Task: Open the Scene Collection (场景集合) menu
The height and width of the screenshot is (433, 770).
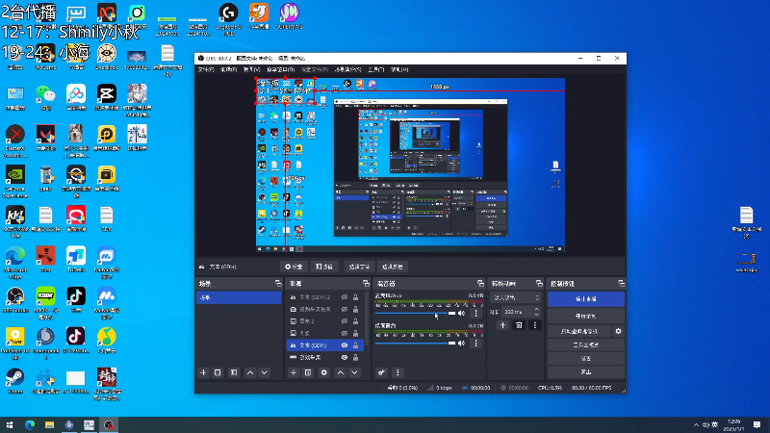Action: coord(347,69)
